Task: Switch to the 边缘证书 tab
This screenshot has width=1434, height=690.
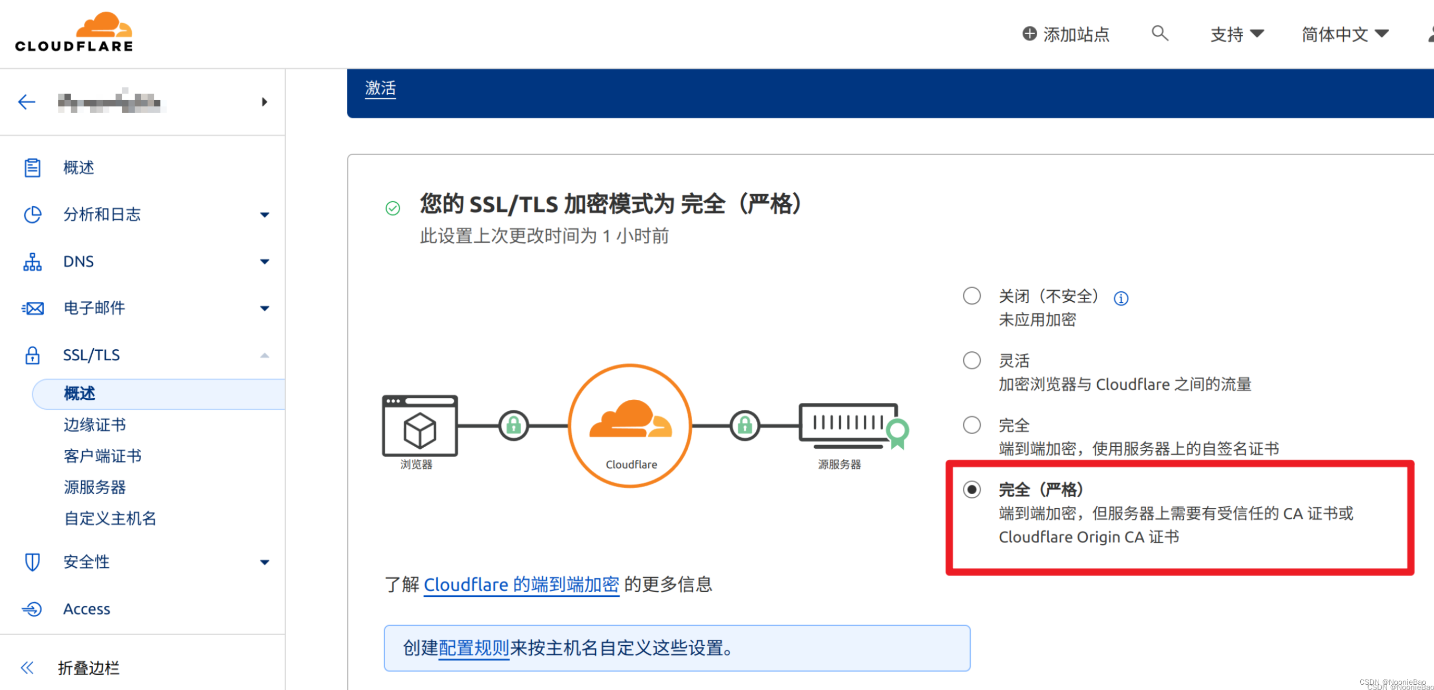Action: click(x=94, y=425)
